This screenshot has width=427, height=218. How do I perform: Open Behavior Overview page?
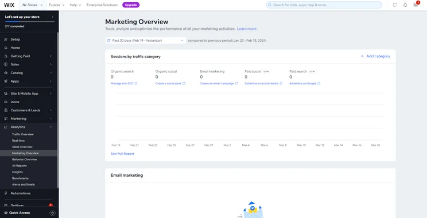point(25,159)
